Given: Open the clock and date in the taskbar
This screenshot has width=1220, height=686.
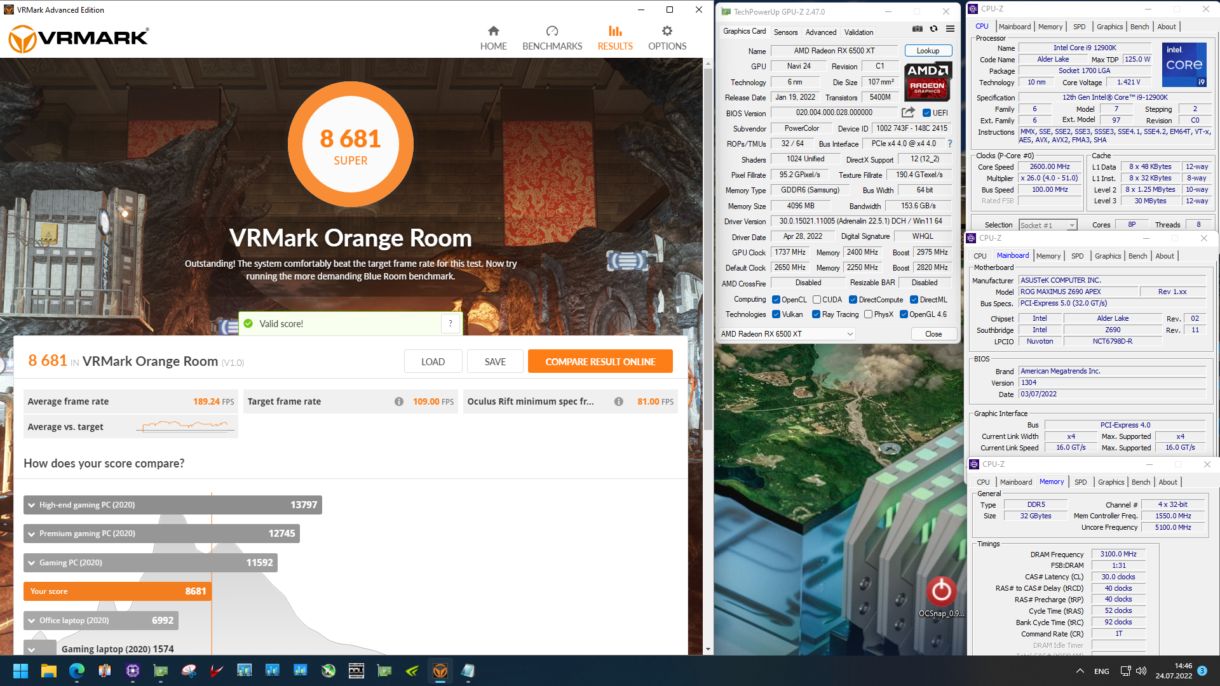Looking at the screenshot, I should click(1174, 671).
